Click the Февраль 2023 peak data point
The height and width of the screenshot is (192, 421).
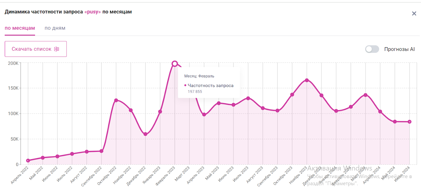175,63
